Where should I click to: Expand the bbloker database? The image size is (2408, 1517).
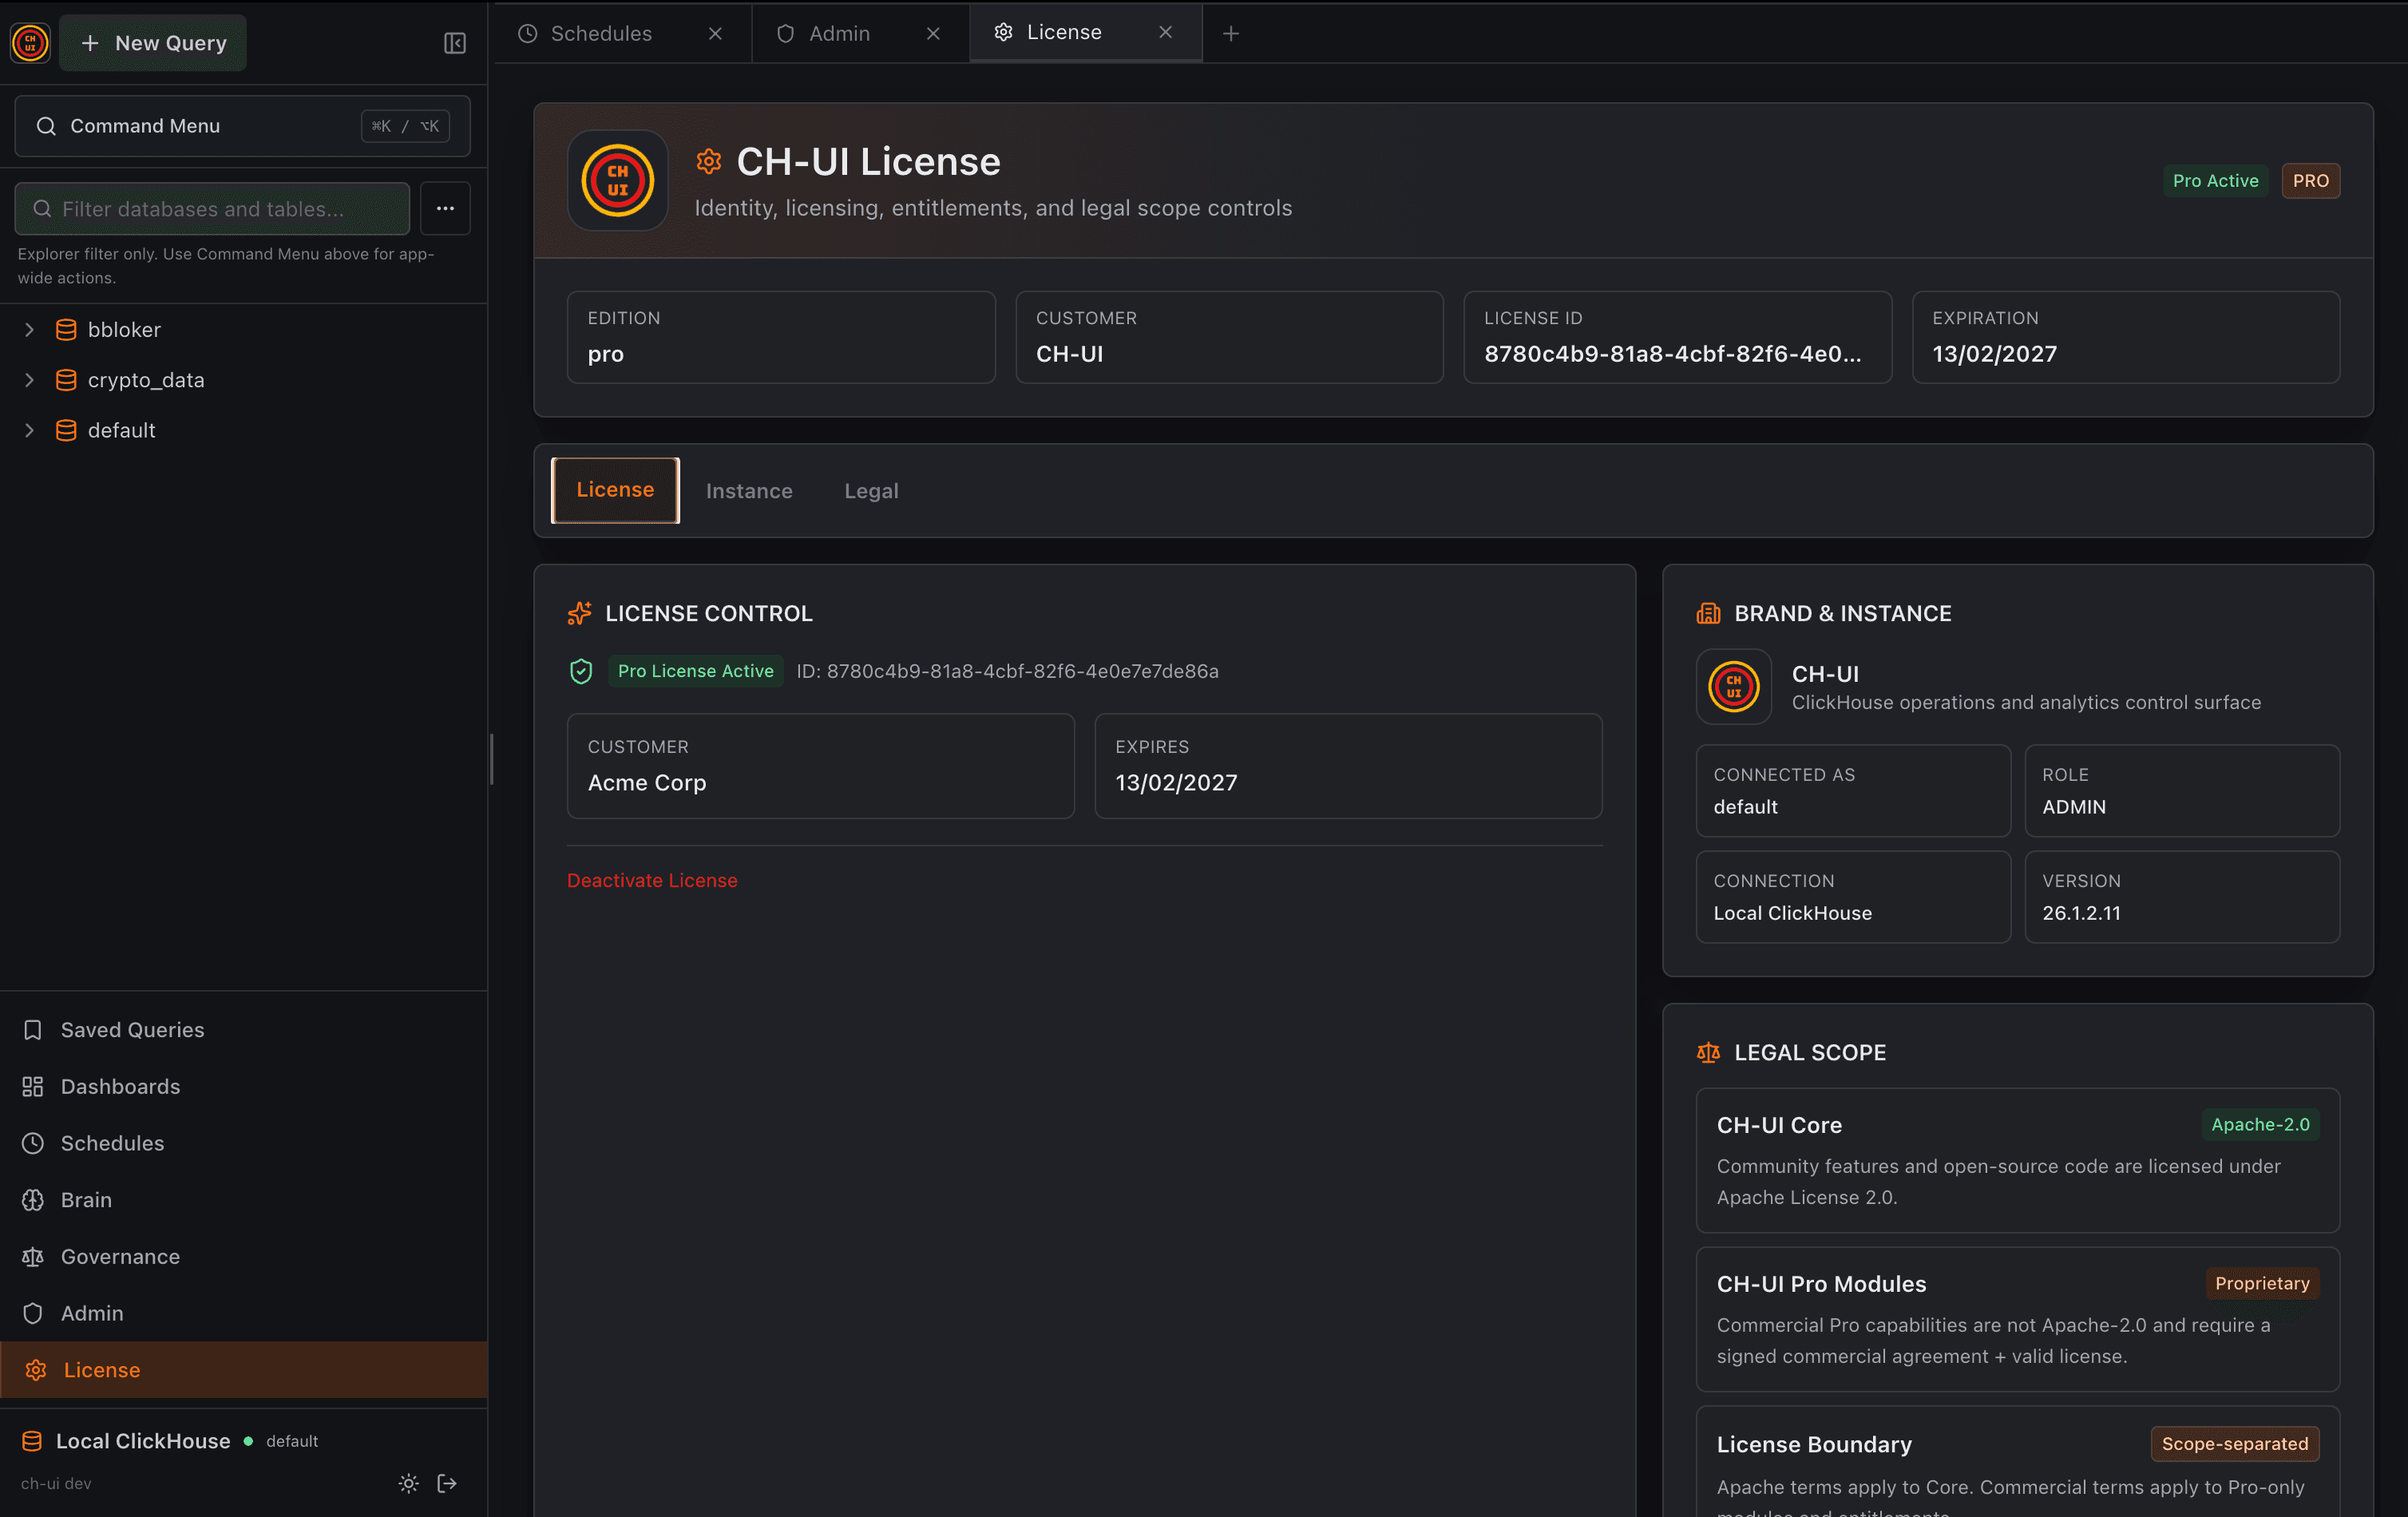click(29, 329)
